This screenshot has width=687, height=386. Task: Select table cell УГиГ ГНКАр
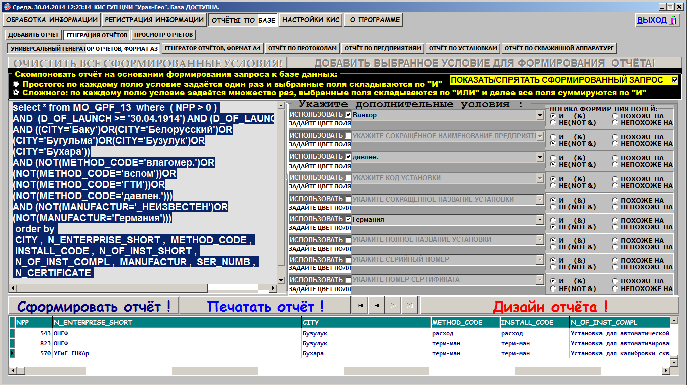pyautogui.click(x=177, y=353)
